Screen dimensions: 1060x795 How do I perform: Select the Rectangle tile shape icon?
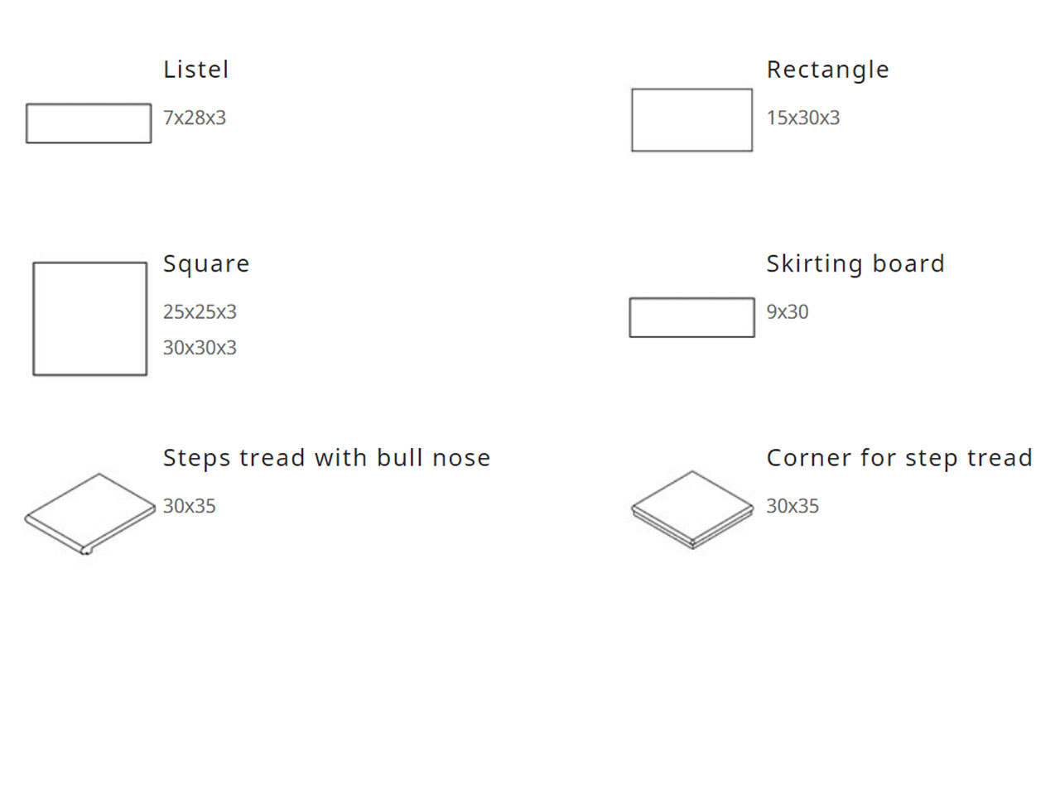(x=691, y=120)
